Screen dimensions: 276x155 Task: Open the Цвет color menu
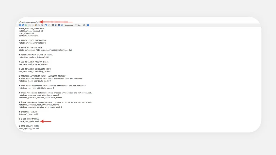[x=80, y=25]
